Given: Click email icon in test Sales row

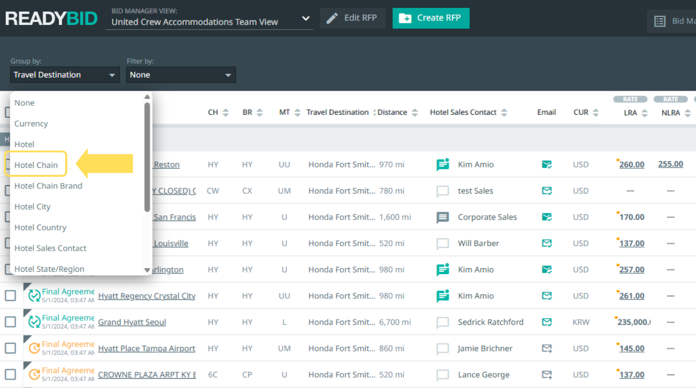Looking at the screenshot, I should (547, 191).
